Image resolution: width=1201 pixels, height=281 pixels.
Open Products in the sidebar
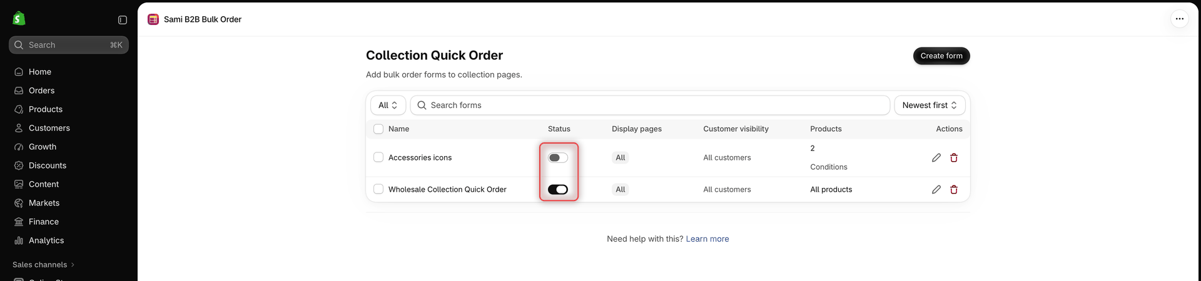[46, 109]
